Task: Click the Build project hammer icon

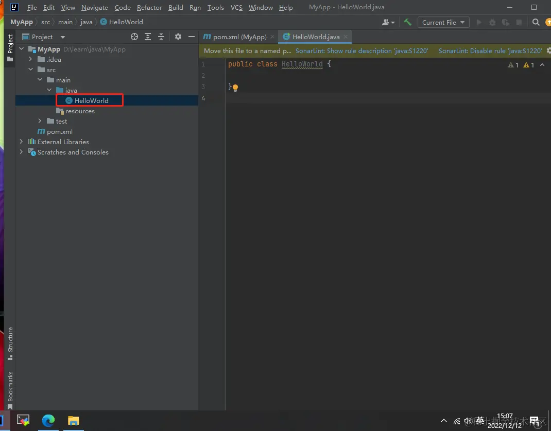Action: (408, 22)
